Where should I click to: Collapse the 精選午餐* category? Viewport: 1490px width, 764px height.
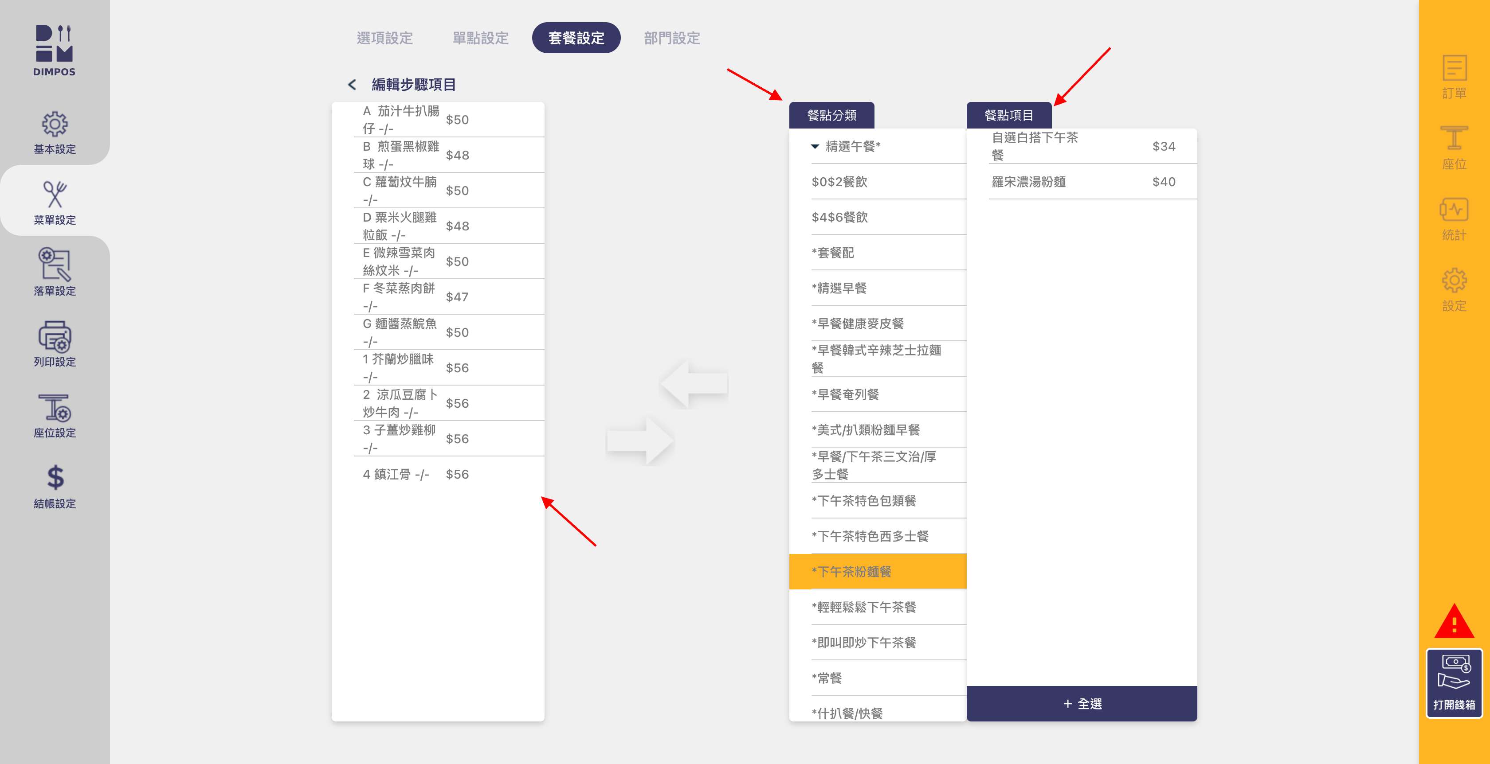tap(815, 146)
